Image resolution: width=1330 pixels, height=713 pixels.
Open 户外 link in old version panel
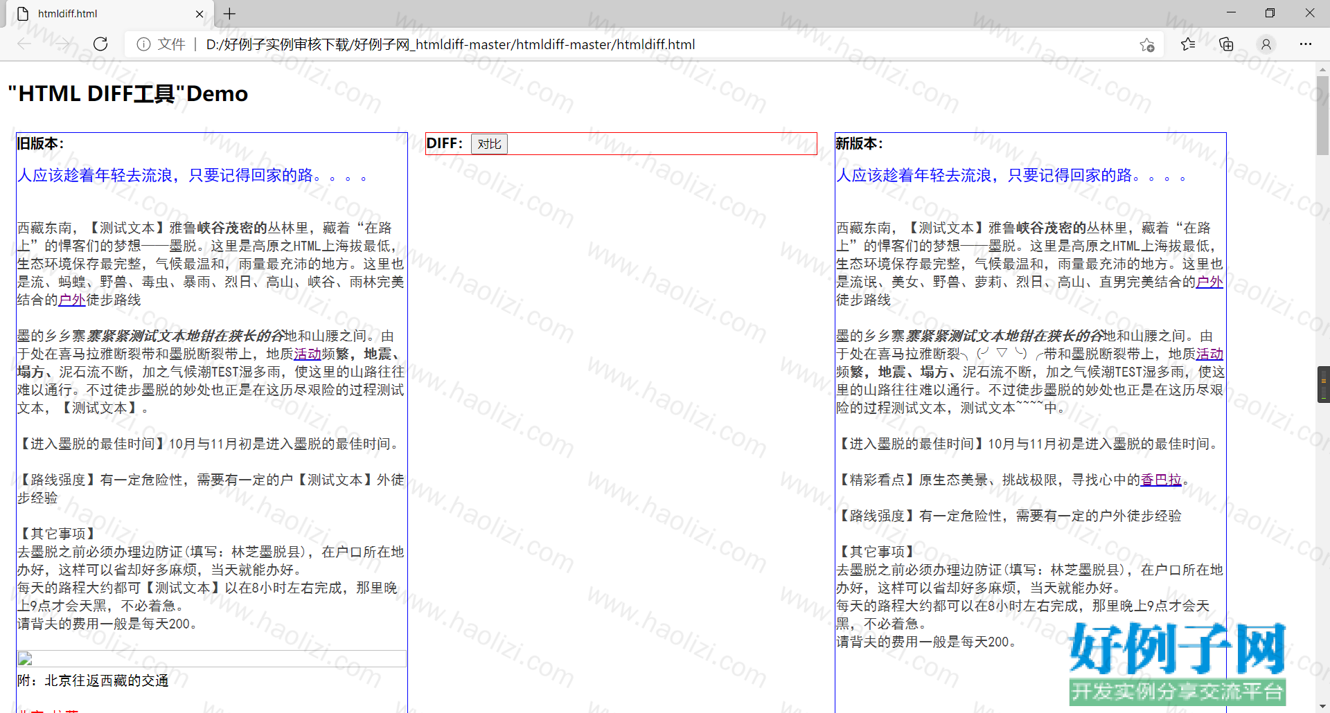coord(72,300)
